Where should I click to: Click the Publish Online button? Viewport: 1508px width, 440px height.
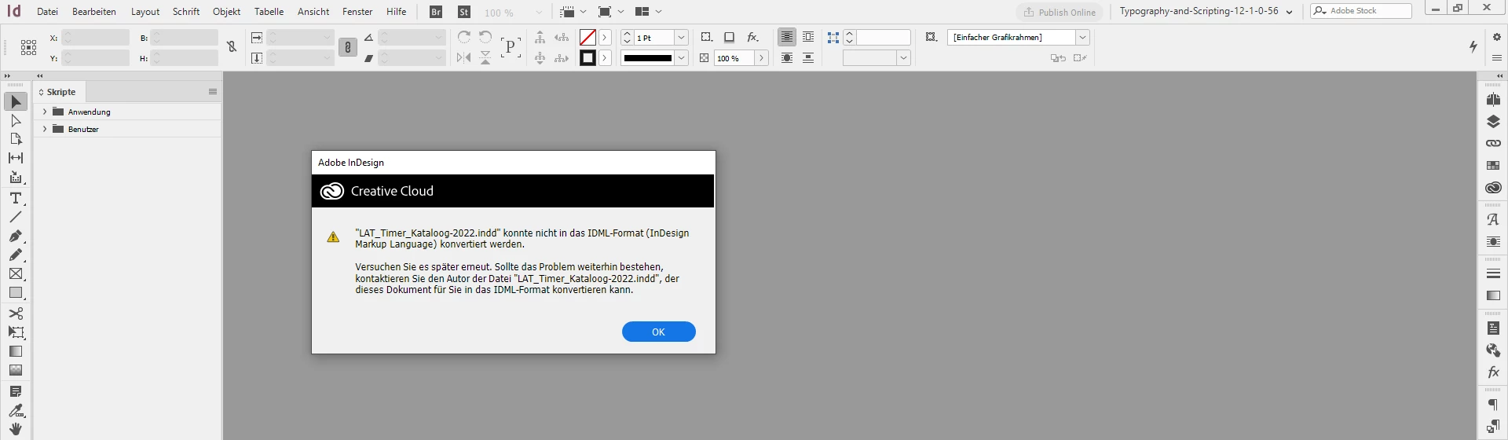point(1060,12)
